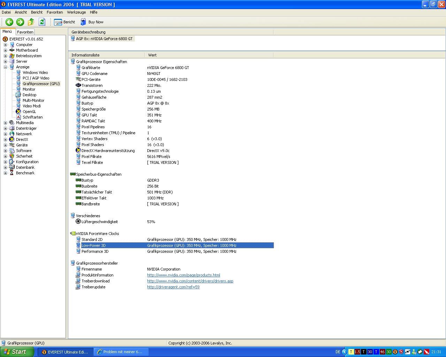446x357 pixels.
Task: Click the Netzwerk globe icon
Action: tap(12, 134)
